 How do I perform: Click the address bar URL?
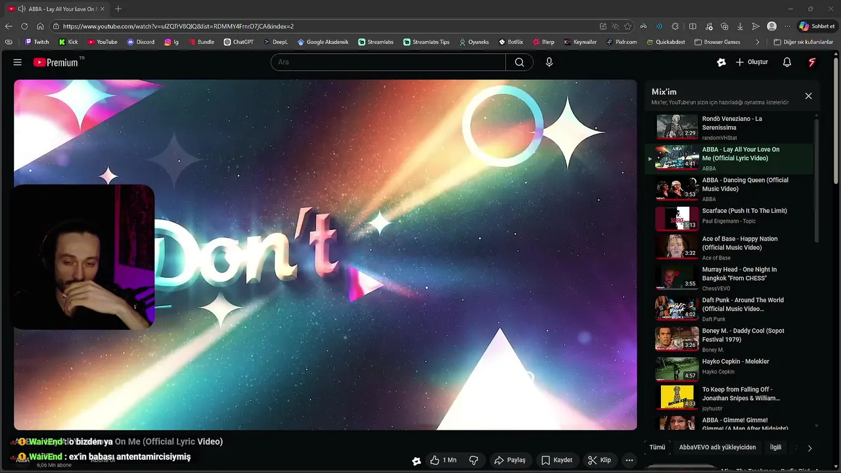click(178, 26)
